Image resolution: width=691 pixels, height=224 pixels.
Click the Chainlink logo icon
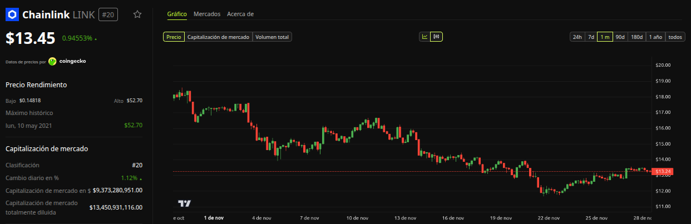tap(12, 14)
